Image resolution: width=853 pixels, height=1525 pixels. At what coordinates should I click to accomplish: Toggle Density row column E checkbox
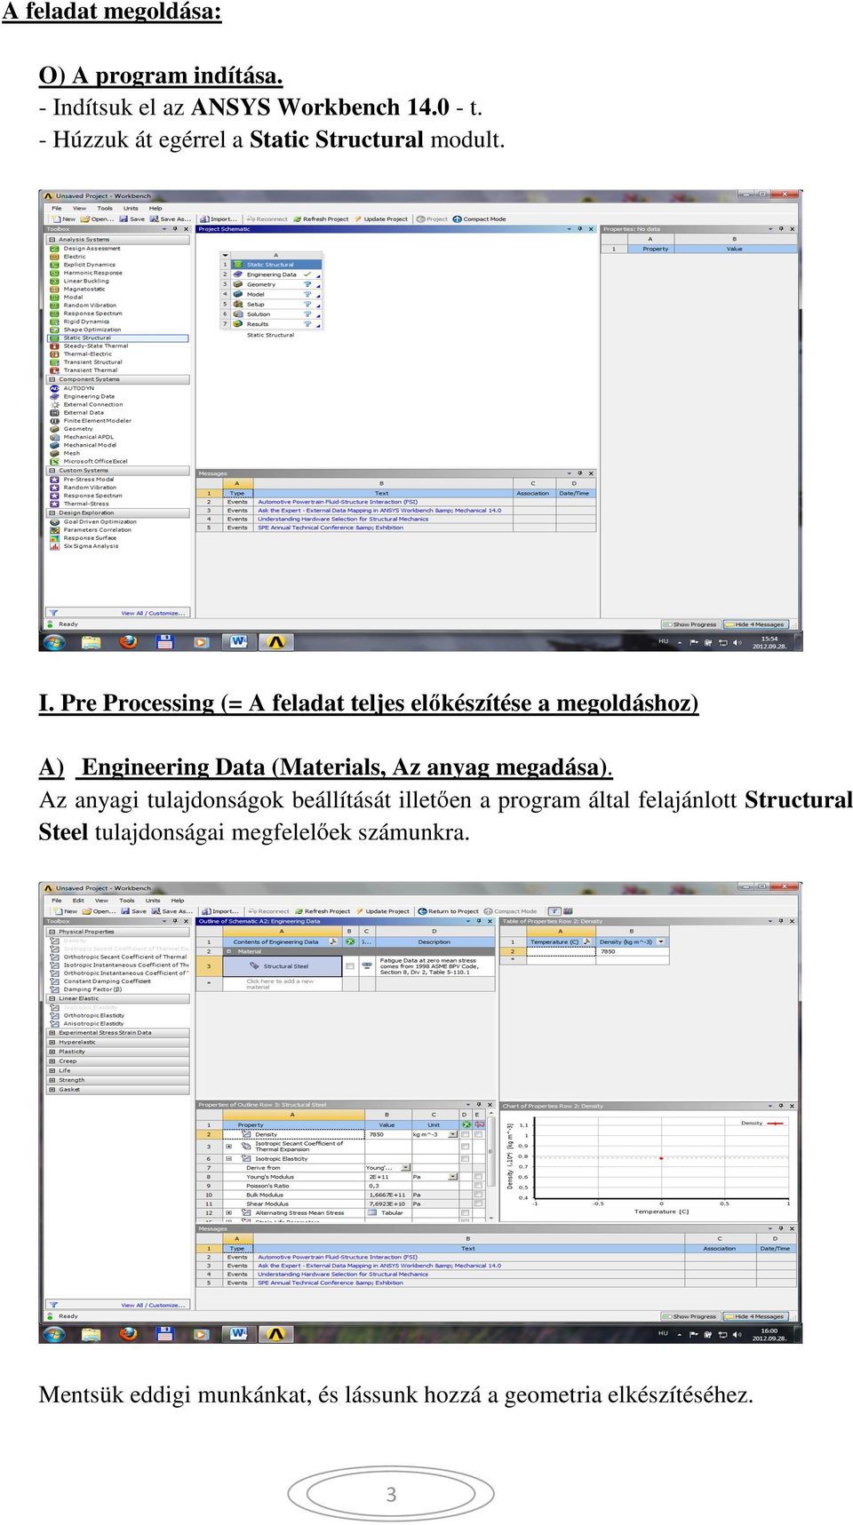[478, 1134]
